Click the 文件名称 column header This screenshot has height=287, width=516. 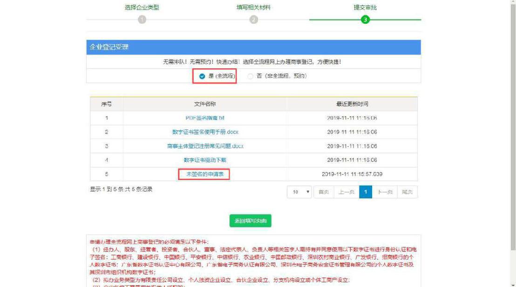[x=205, y=104]
